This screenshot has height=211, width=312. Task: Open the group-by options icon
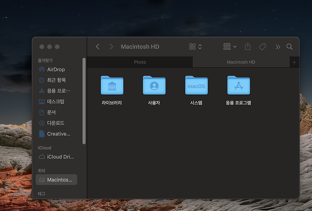pyautogui.click(x=227, y=47)
